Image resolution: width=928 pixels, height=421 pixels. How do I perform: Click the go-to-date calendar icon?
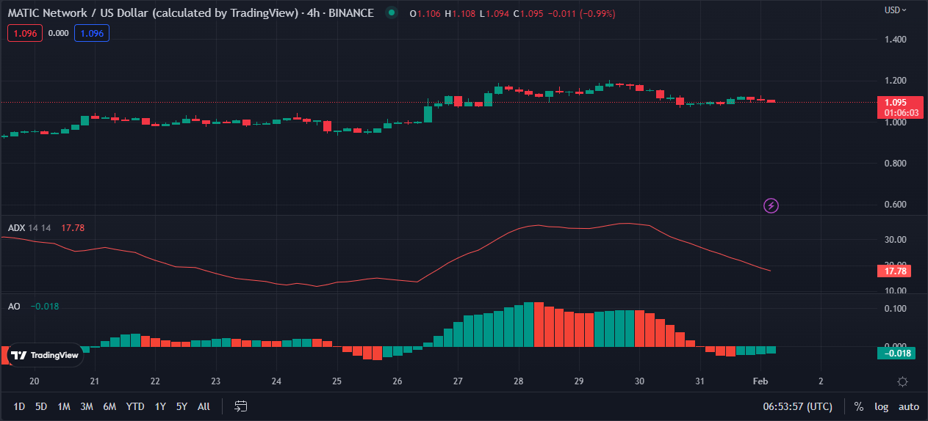[x=240, y=406]
